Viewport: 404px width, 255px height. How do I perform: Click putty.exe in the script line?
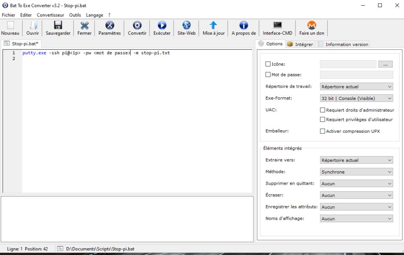tap(34, 53)
